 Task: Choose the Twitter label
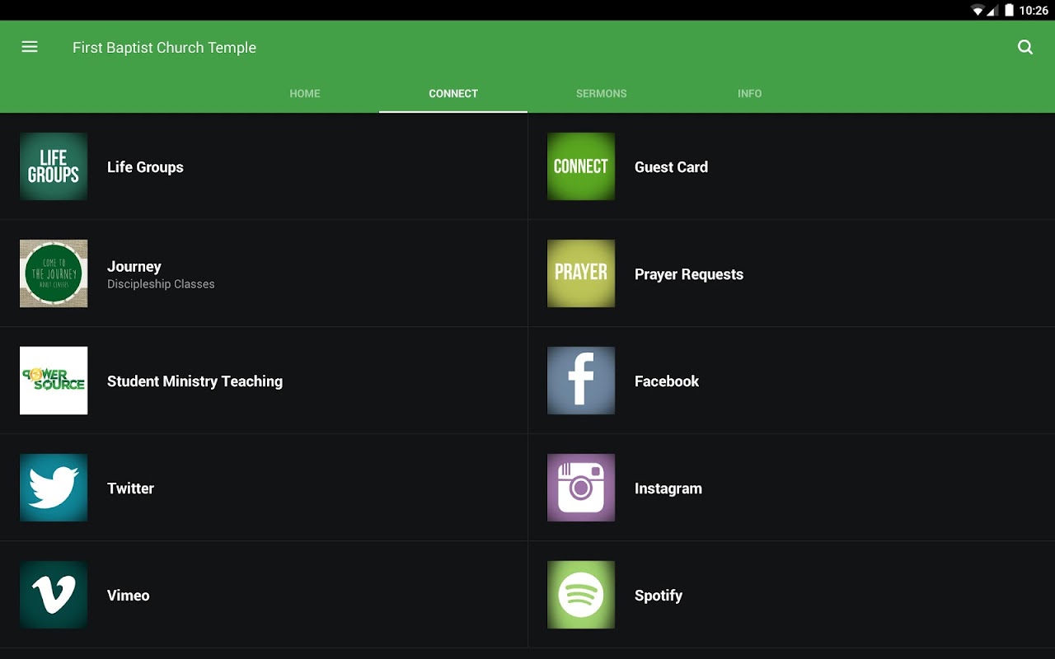coord(130,488)
